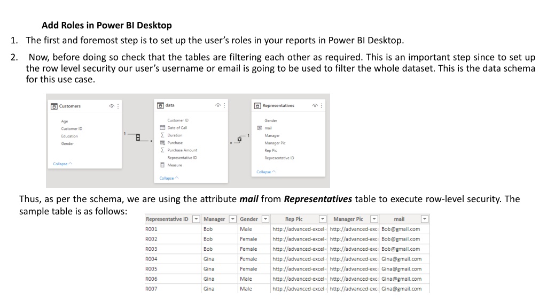Collapse the data table card
Viewport: 547px width, 308px height.
(x=169, y=178)
